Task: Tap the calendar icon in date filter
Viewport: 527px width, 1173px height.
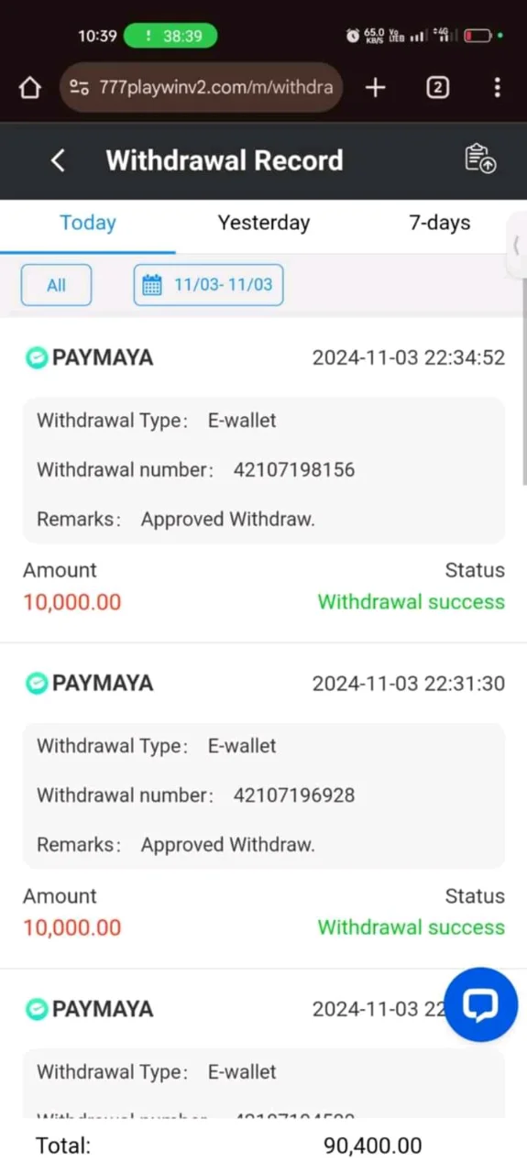Action: 152,285
